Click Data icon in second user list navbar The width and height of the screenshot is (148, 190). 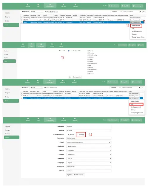coord(38,81)
